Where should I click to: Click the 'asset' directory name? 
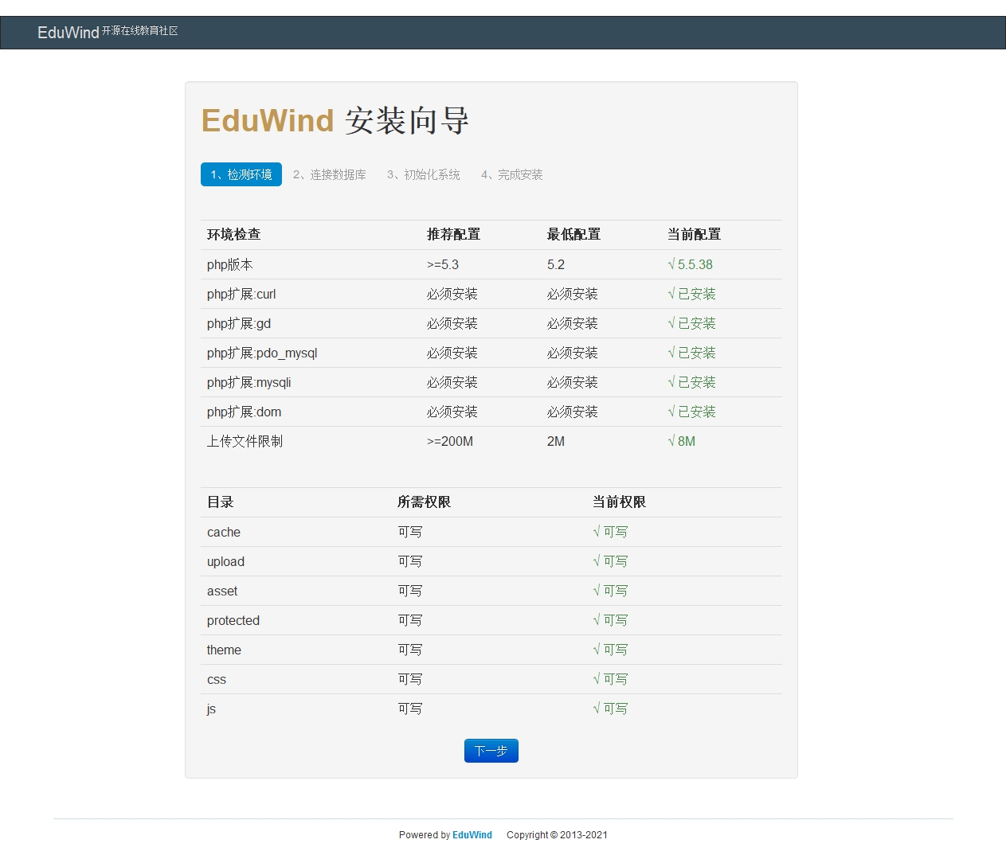click(x=222, y=591)
